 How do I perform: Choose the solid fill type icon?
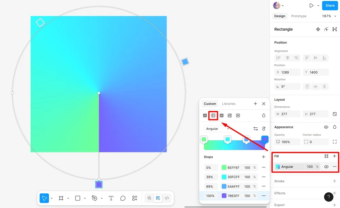(x=205, y=115)
